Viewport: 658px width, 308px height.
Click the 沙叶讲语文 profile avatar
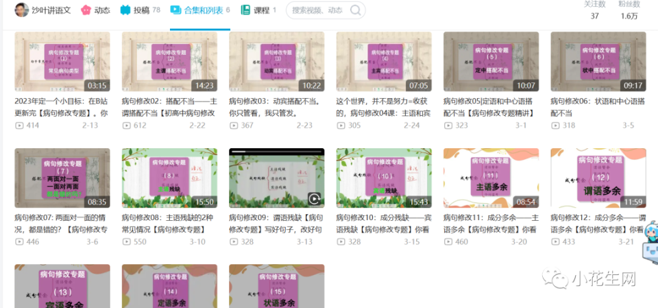(x=21, y=10)
